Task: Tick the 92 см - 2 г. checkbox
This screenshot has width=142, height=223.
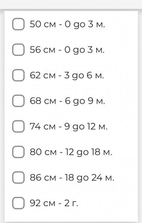Action: (18, 203)
